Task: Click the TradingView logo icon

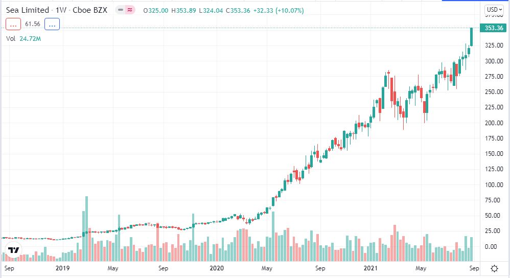Action: coord(13,250)
